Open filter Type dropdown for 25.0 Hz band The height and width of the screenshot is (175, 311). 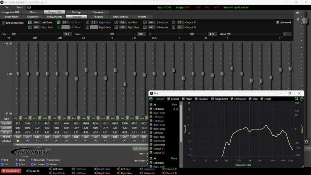30,118
